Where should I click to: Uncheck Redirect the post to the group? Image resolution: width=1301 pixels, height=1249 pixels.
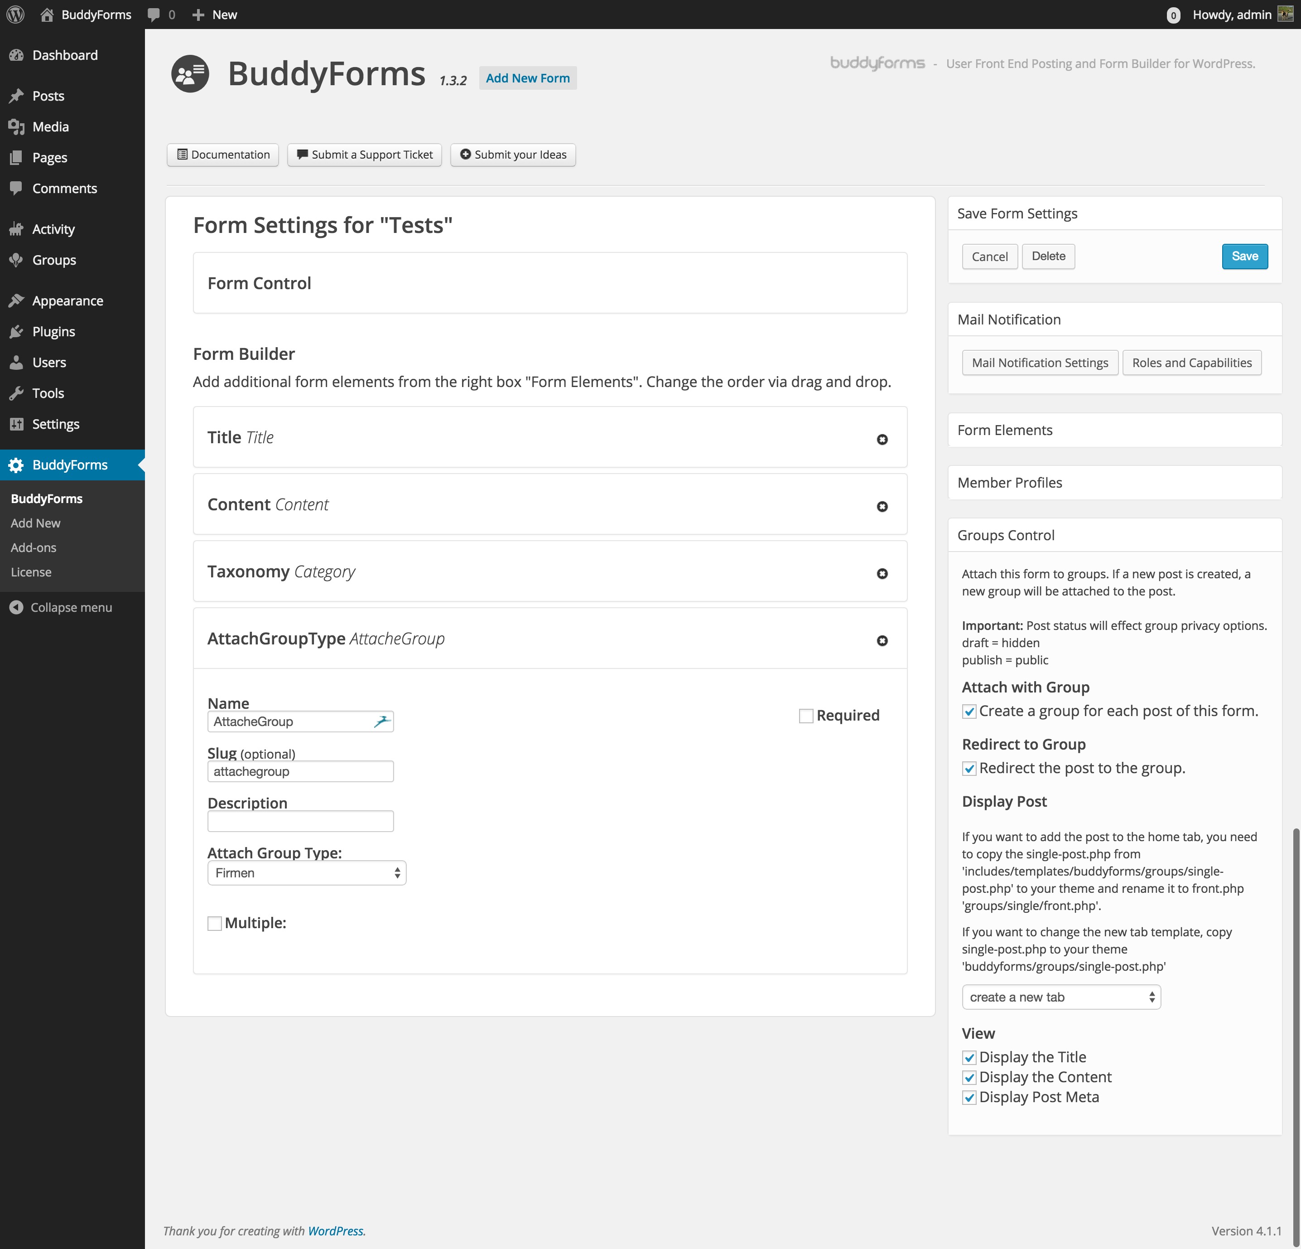click(969, 768)
